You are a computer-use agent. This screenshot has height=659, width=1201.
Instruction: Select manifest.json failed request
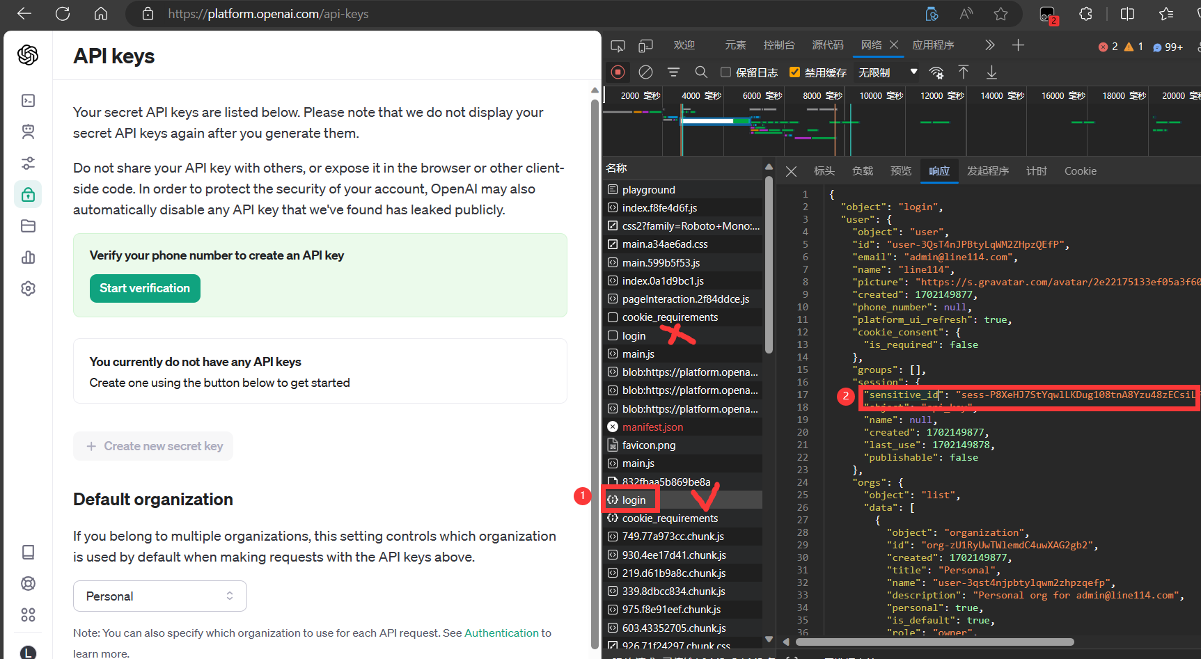[682, 427]
